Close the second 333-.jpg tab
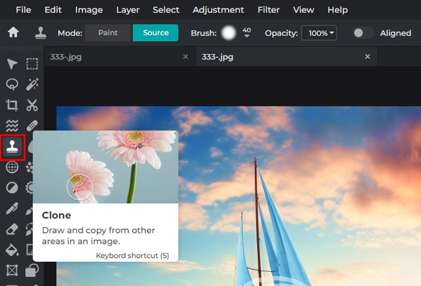Screen dimensions: 421x286 point(367,56)
